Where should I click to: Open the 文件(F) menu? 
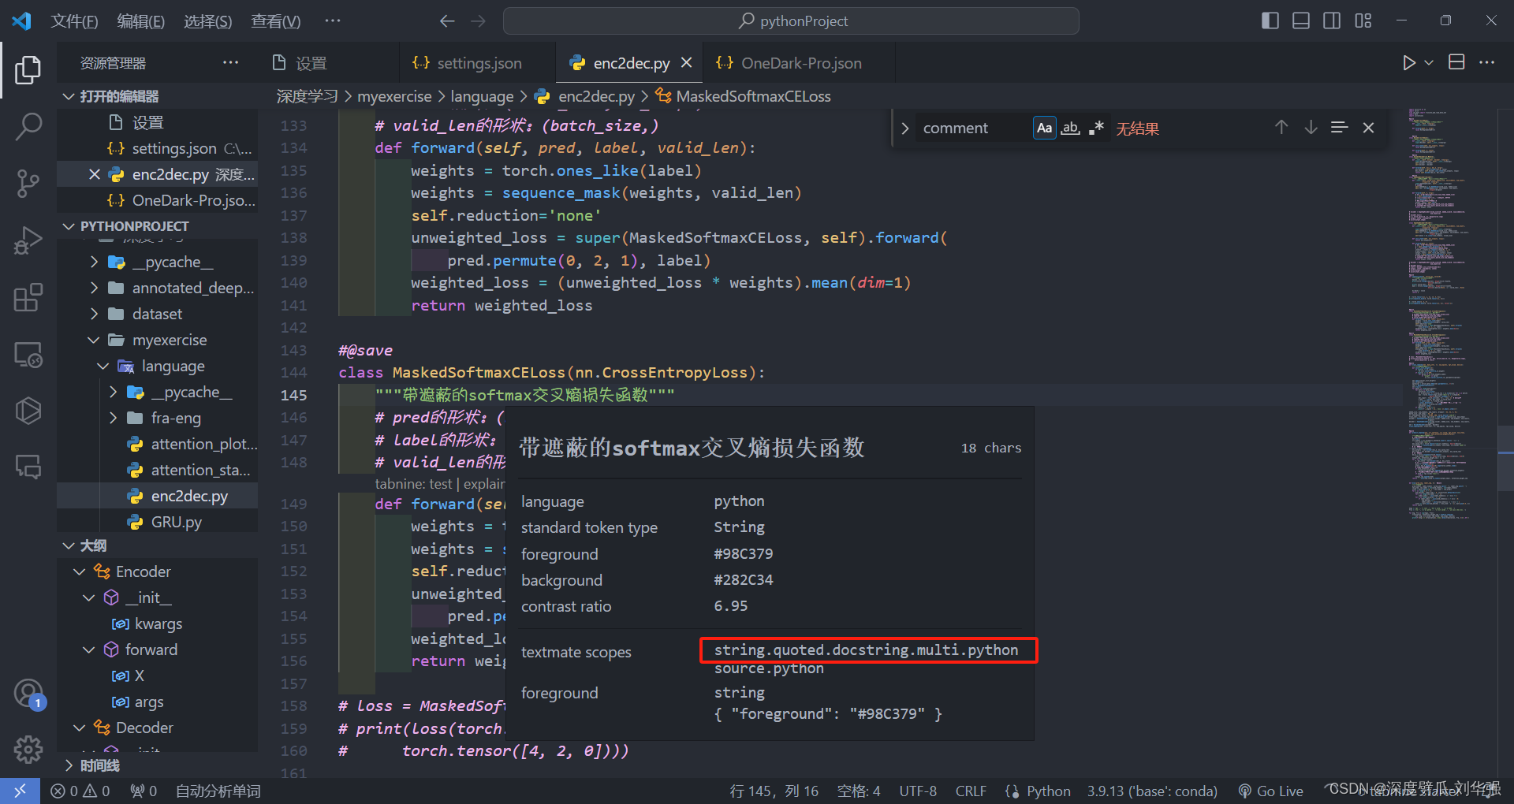tap(74, 20)
